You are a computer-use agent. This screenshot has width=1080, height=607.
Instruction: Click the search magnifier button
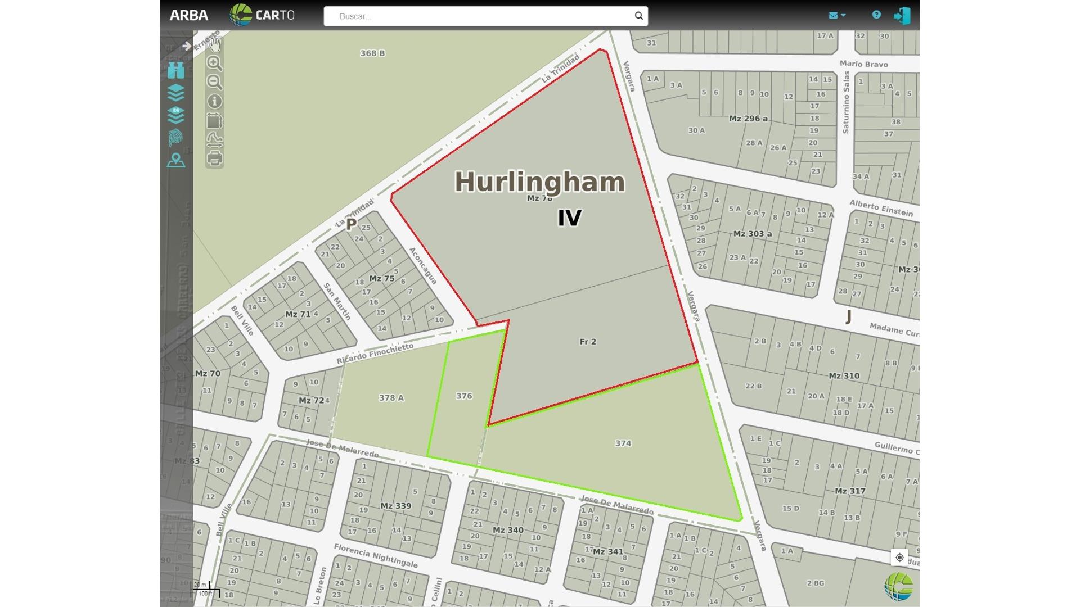639,16
